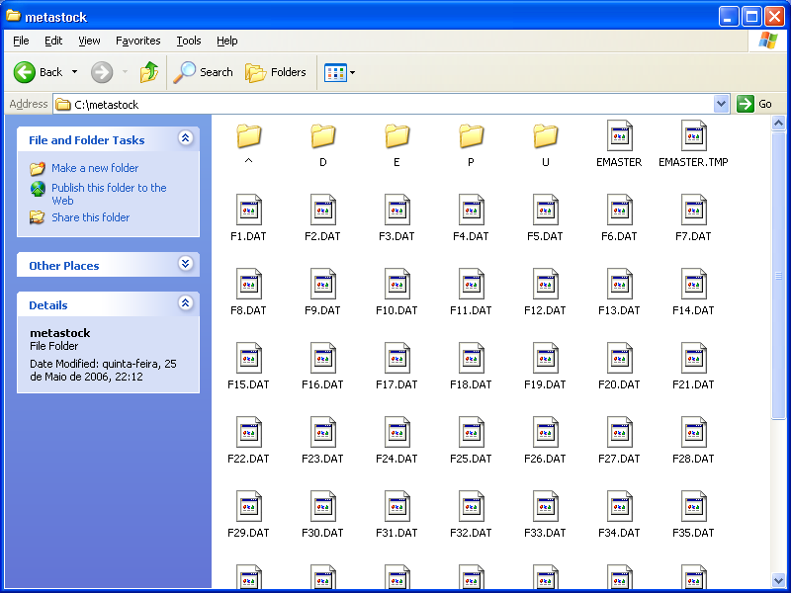The width and height of the screenshot is (791, 593).
Task: Expand the Other Places panel
Action: coord(185,264)
